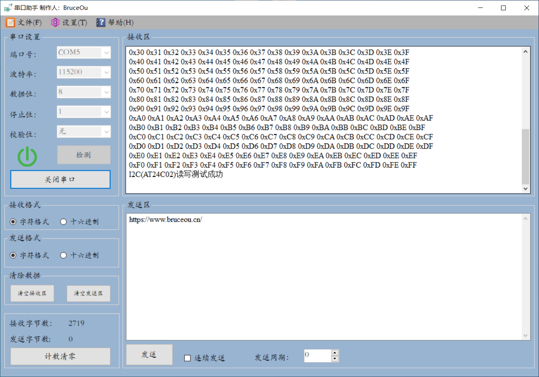Click the URL https://www.bruceou.cn/ text
This screenshot has width=539, height=377.
pos(165,220)
